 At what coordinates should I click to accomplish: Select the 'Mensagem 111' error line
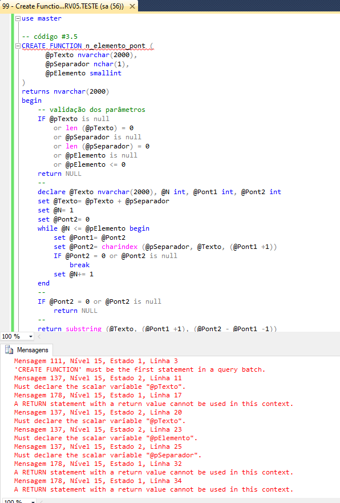(96, 361)
